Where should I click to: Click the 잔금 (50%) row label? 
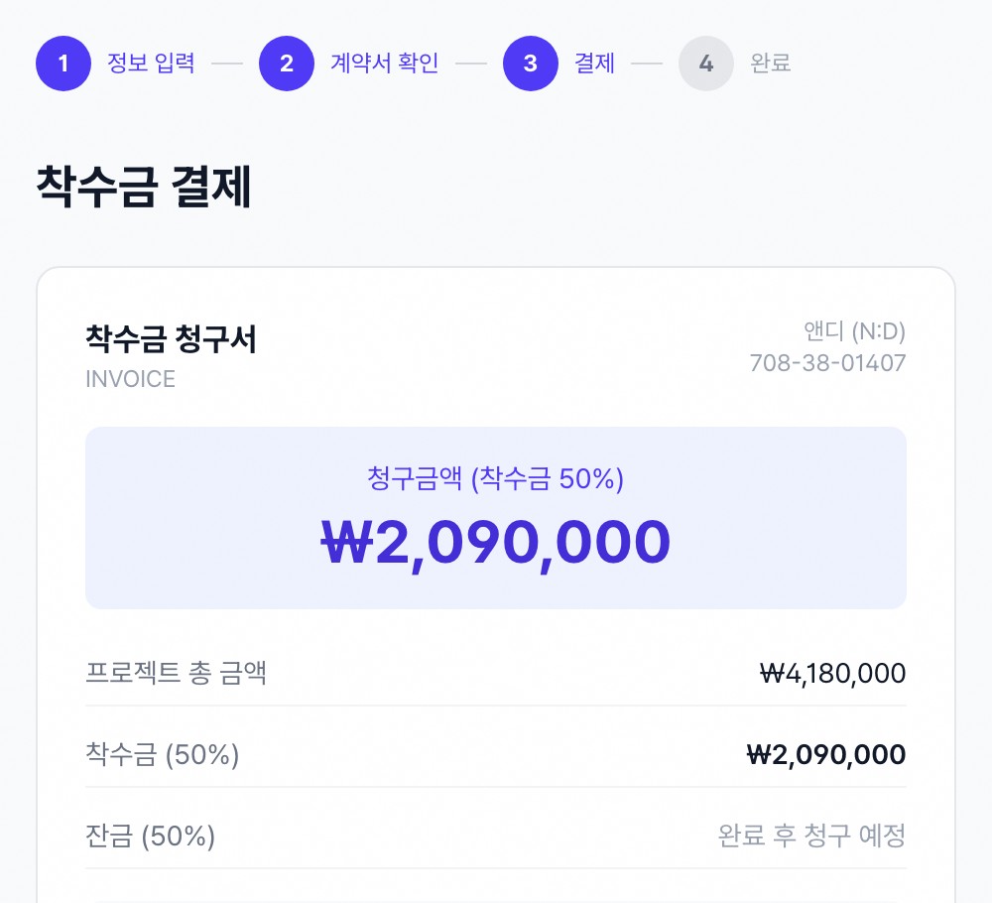click(x=150, y=836)
